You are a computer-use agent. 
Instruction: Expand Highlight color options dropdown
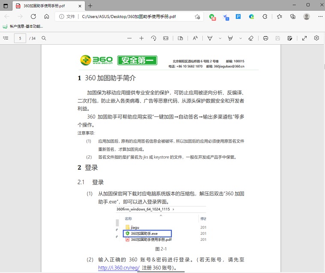tap(241, 38)
